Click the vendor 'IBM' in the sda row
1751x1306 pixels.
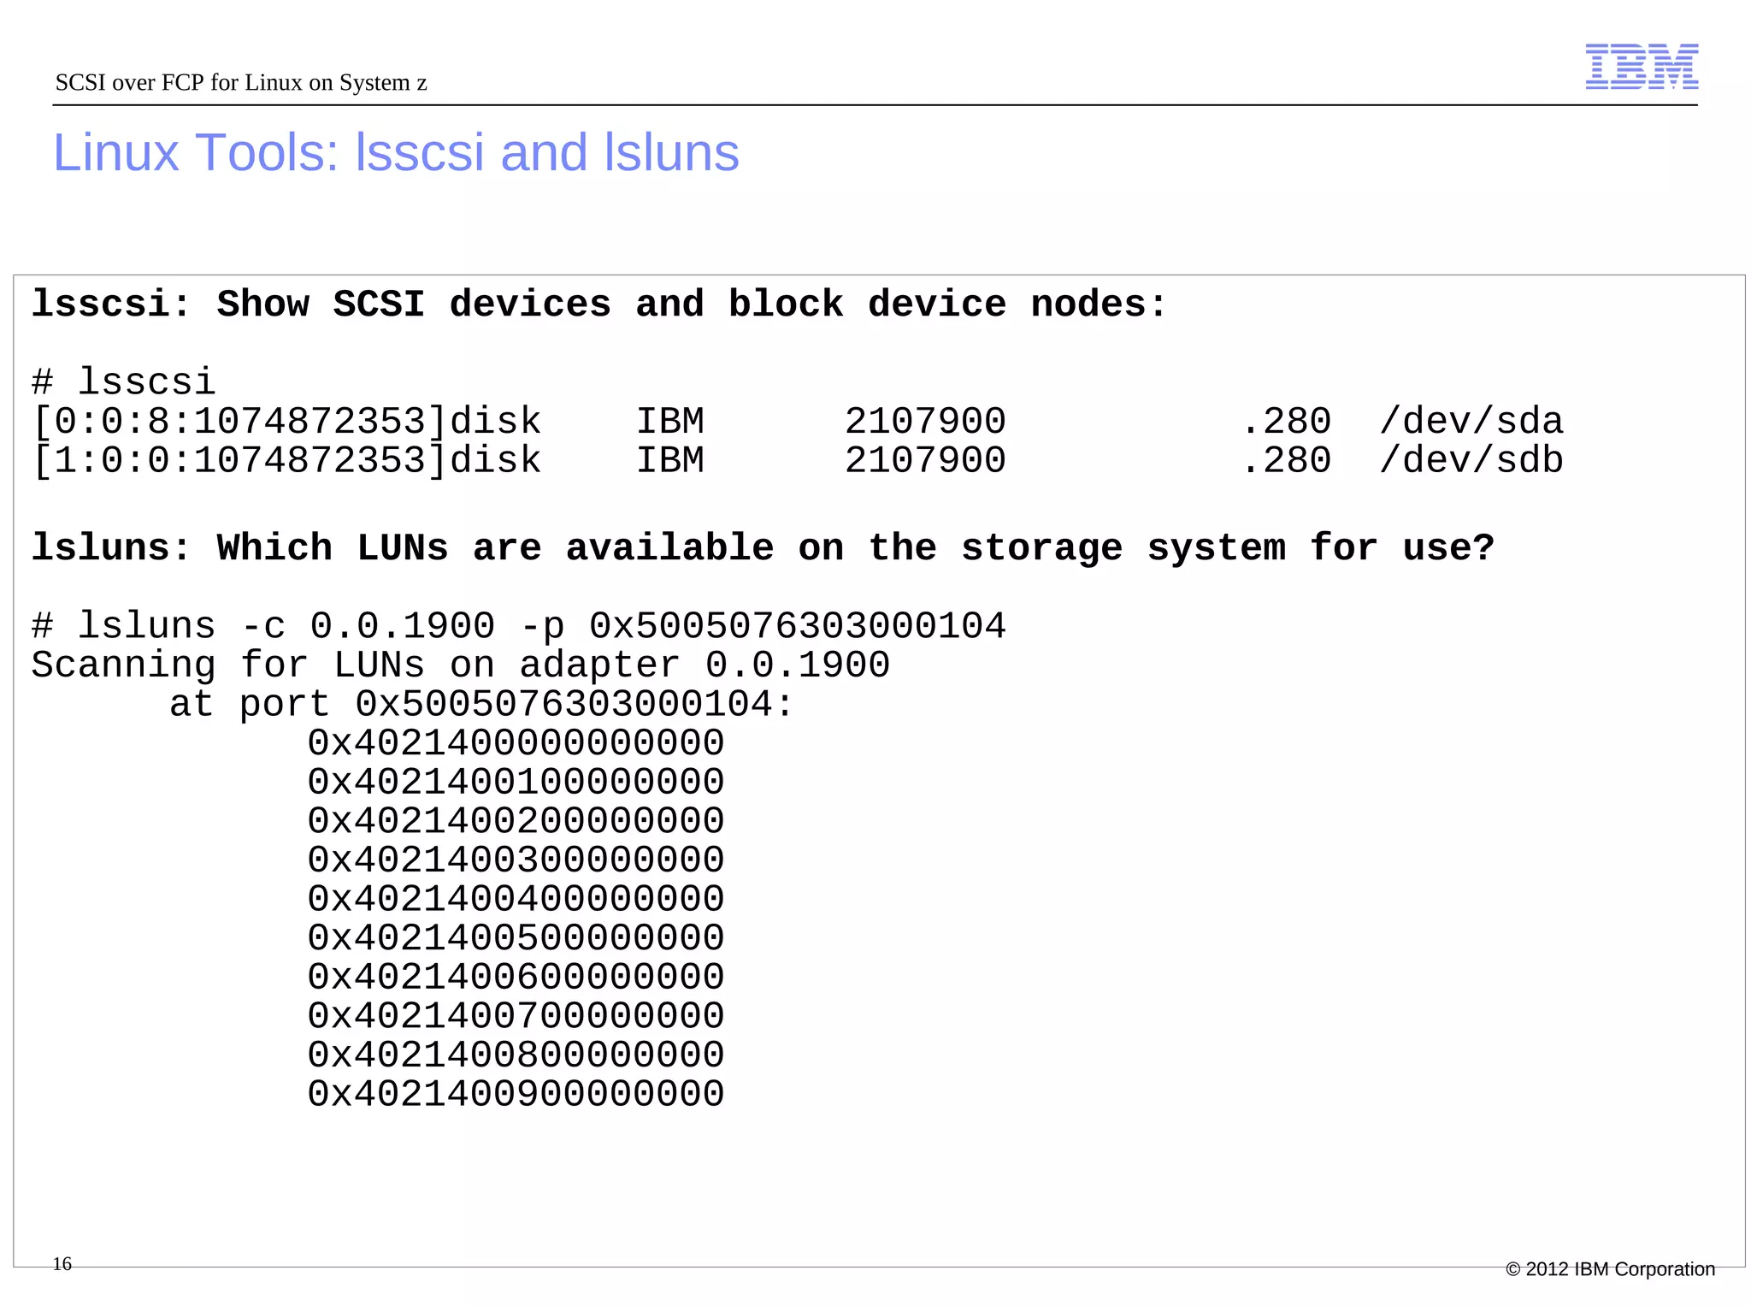point(670,422)
